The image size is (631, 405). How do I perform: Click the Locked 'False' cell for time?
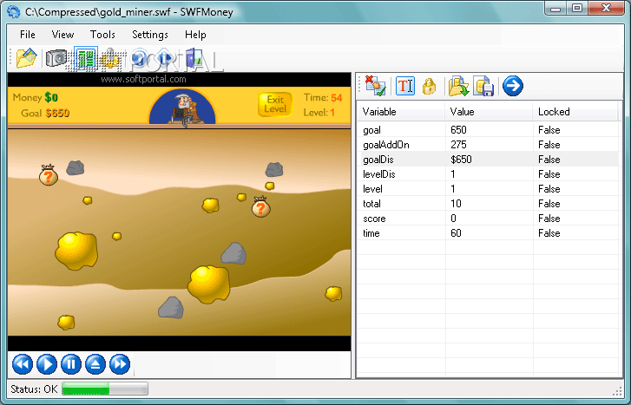(549, 233)
